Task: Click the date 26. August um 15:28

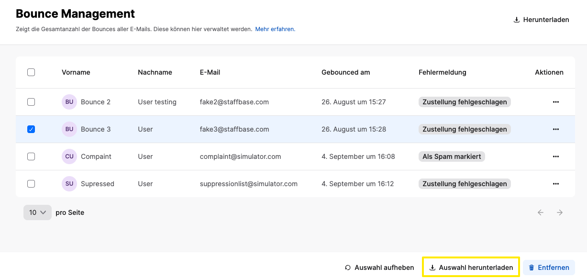Action: click(354, 129)
